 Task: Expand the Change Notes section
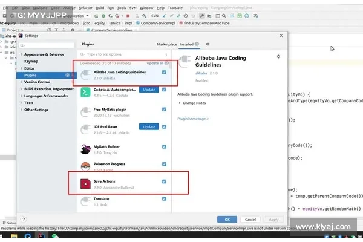point(180,103)
